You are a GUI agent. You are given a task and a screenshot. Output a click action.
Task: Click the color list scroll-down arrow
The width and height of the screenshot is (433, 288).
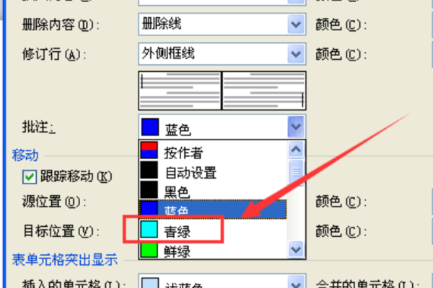click(x=296, y=249)
